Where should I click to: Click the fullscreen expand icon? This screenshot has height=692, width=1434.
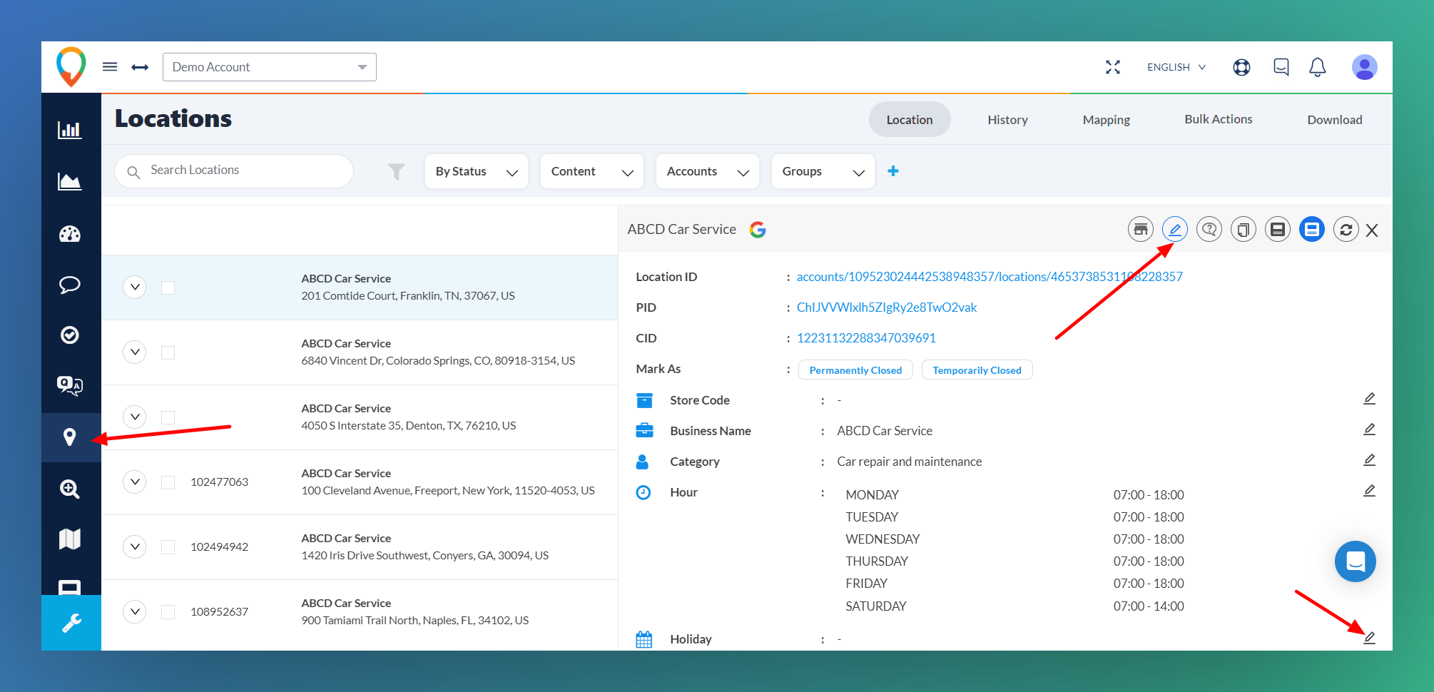(1113, 67)
